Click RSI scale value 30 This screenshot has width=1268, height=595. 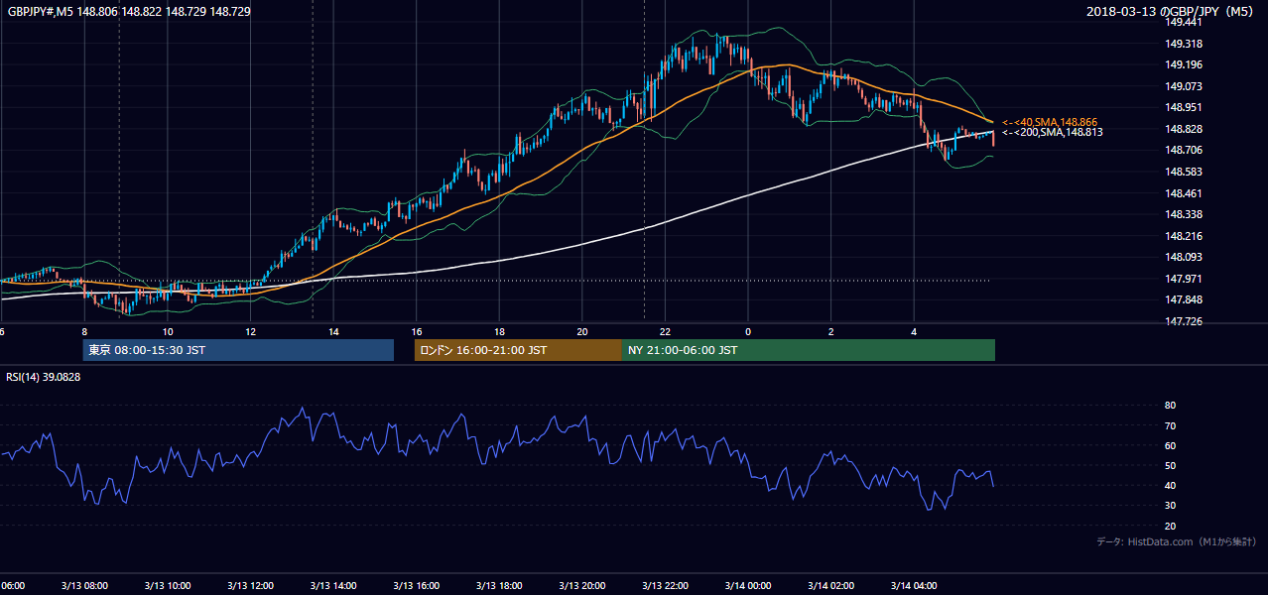pyautogui.click(x=1170, y=506)
